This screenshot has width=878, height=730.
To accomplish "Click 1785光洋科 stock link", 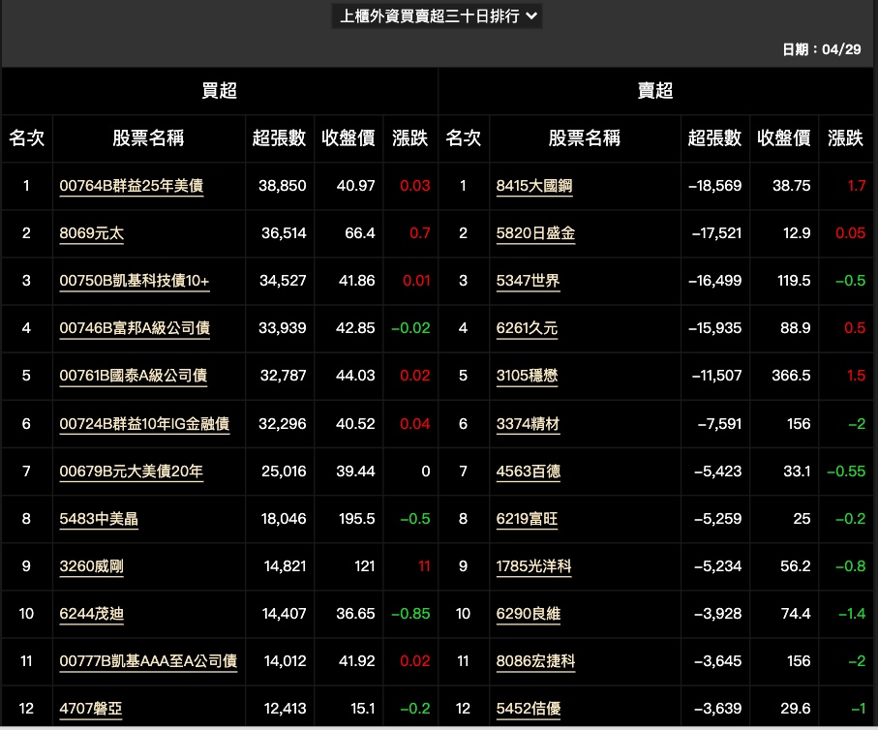I will tap(533, 566).
